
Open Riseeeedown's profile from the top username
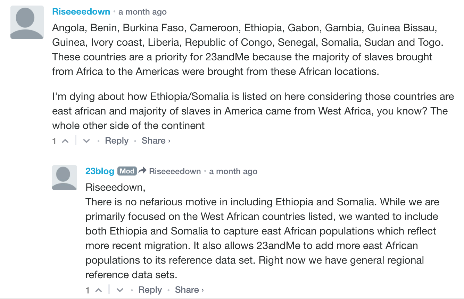click(81, 11)
